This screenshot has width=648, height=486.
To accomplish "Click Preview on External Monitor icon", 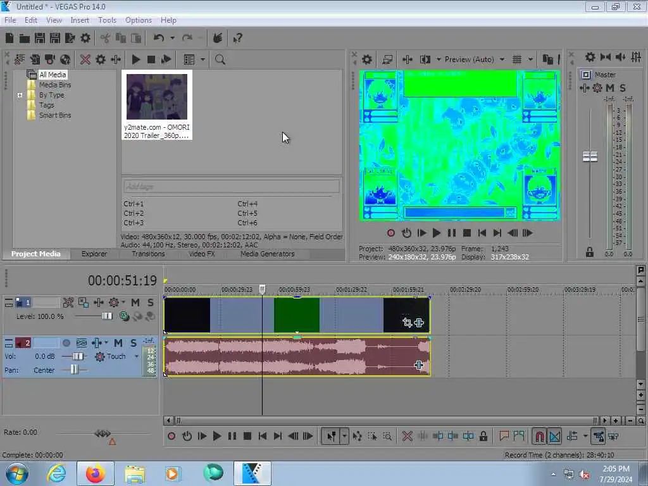I will click(387, 59).
